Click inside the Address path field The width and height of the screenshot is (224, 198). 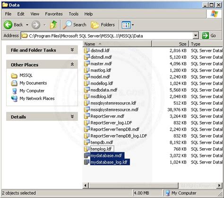point(107,36)
